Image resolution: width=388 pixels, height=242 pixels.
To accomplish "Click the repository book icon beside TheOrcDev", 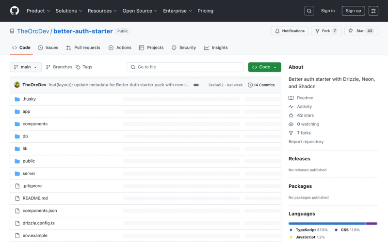I will coord(12,31).
